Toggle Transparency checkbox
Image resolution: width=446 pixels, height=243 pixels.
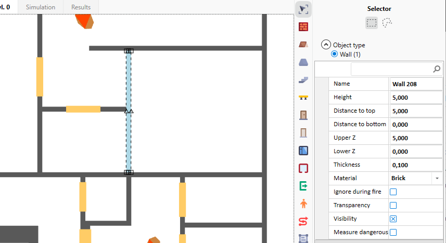(393, 205)
